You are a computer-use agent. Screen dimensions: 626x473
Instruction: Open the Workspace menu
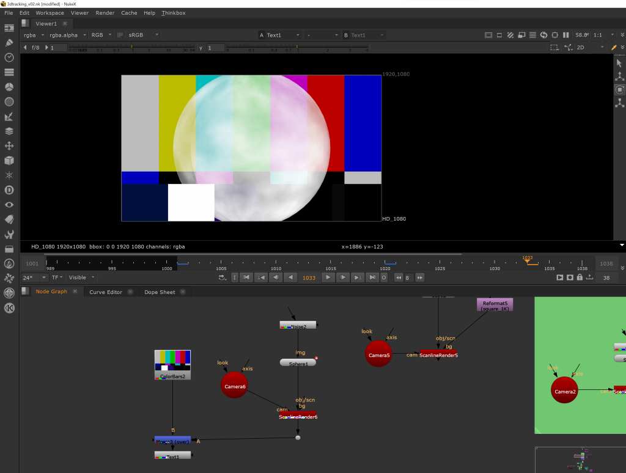pos(50,13)
